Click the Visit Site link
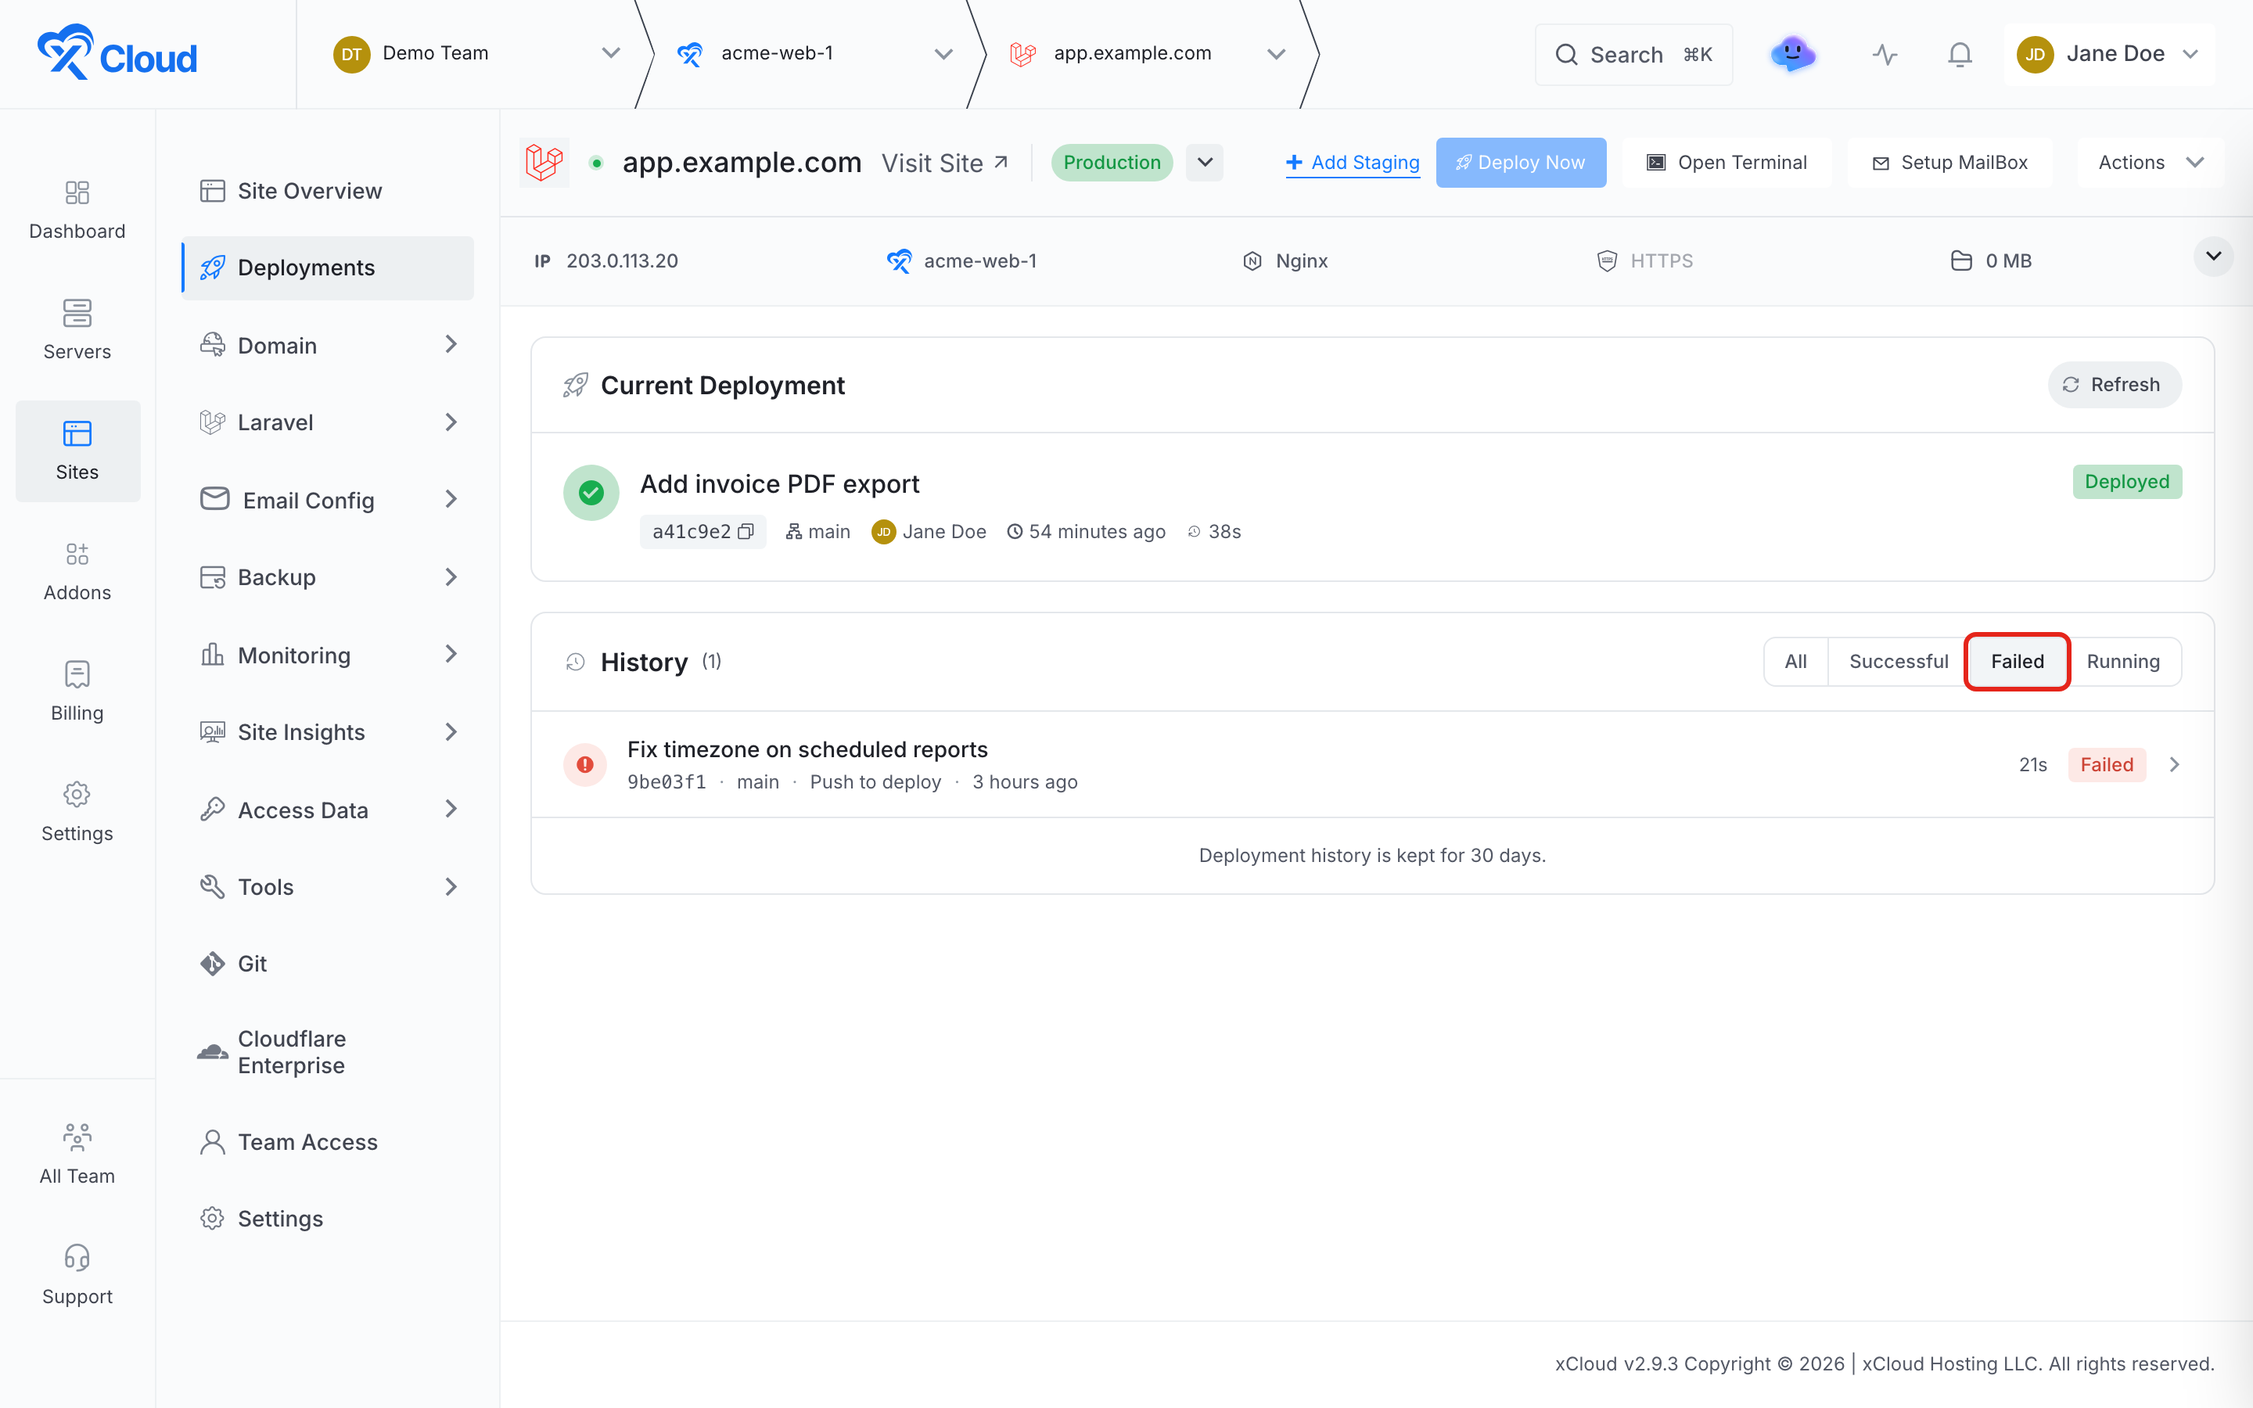Screen dimensions: 2253x1408 [x=945, y=163]
